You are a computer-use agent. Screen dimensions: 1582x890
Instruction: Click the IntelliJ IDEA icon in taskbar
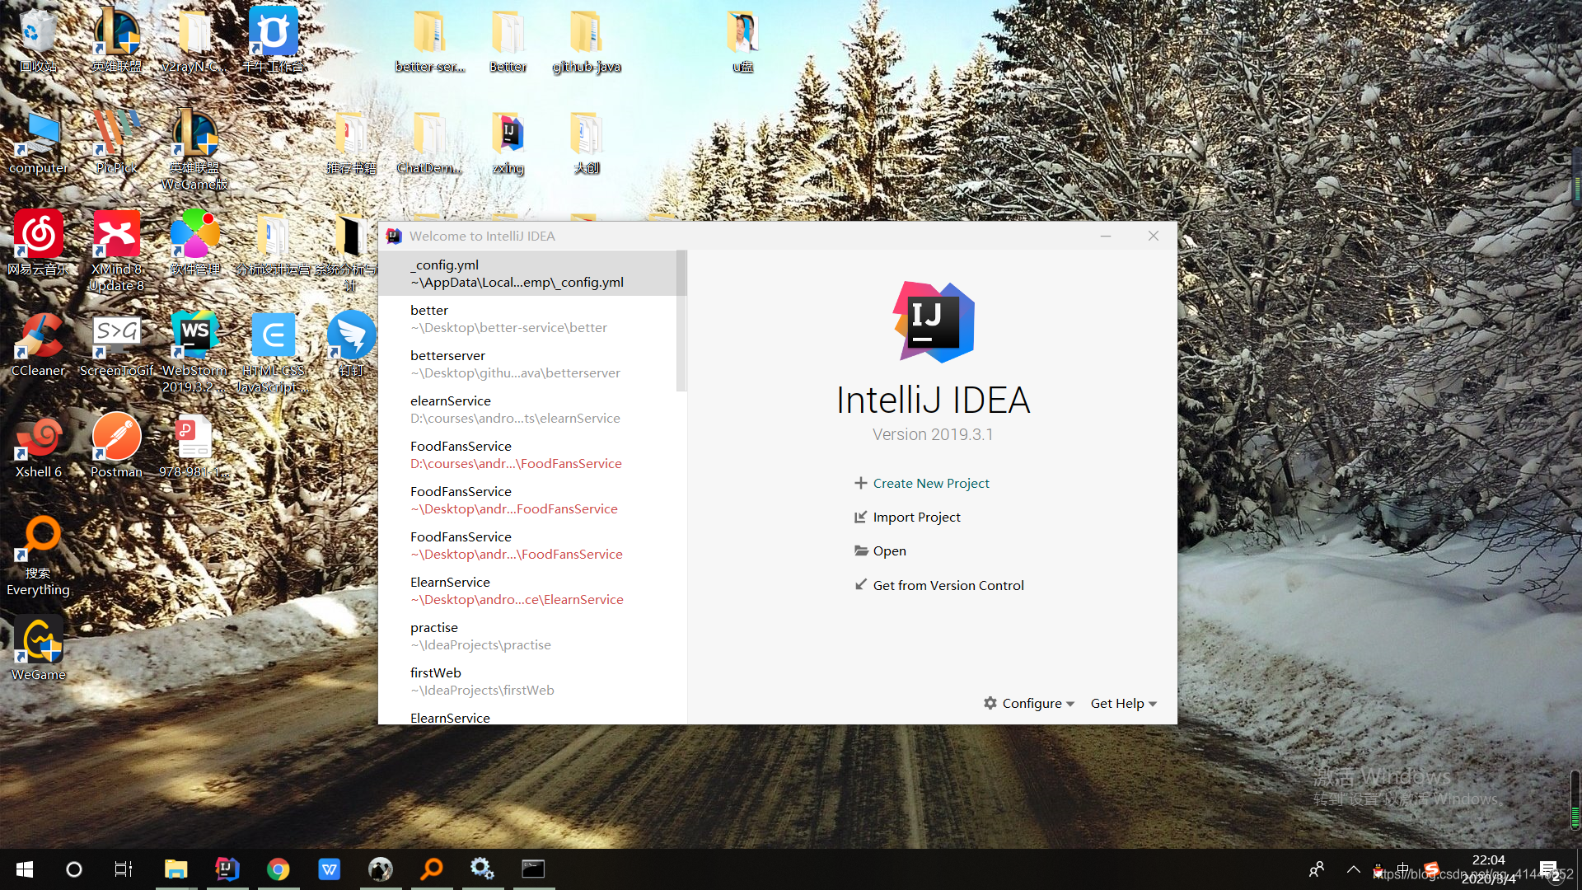pyautogui.click(x=227, y=869)
